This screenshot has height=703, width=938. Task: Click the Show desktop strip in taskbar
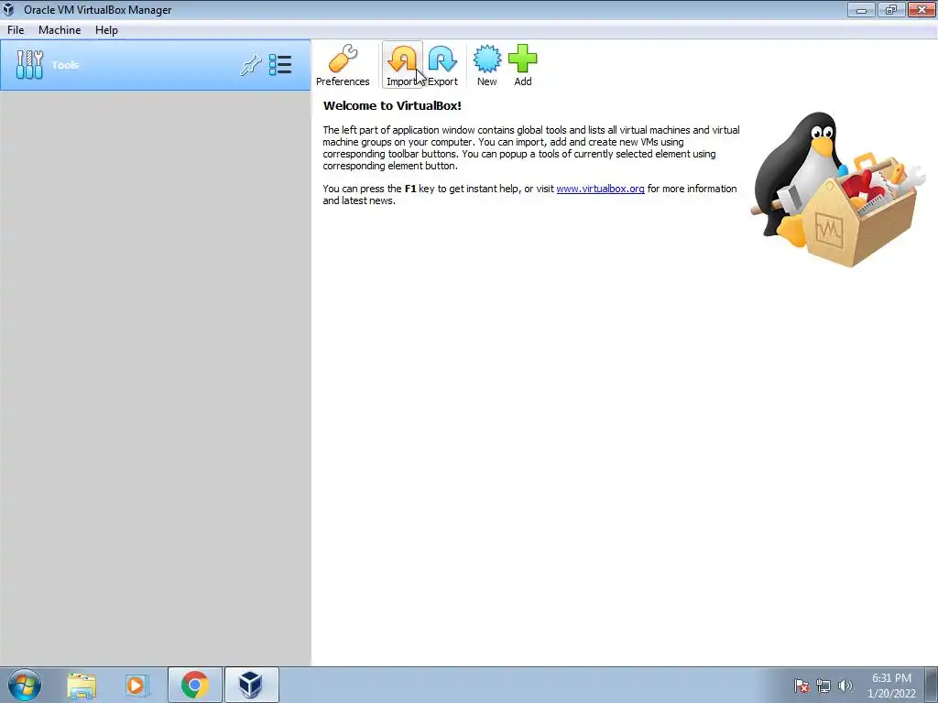(932, 685)
